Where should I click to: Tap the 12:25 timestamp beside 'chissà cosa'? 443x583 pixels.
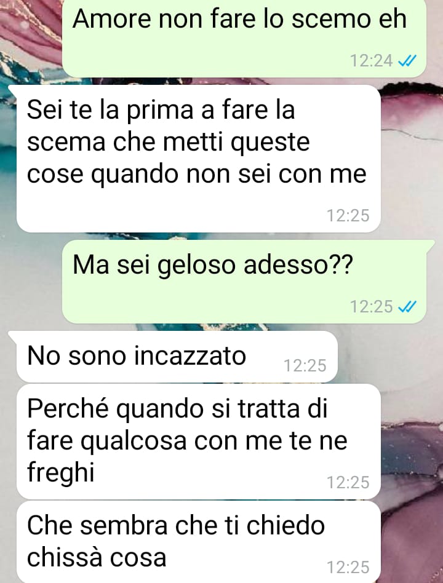coord(348,568)
